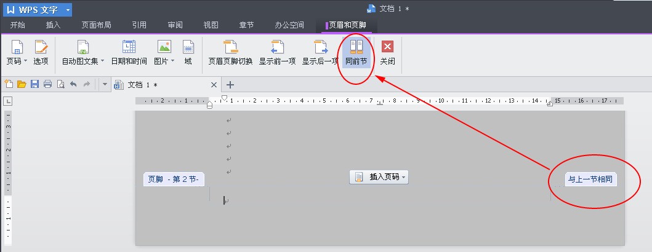Open the 插入 ribbon tab
The height and width of the screenshot is (252, 652).
click(53, 25)
